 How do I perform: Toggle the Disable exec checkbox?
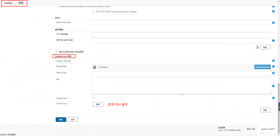pyautogui.click(x=94, y=98)
